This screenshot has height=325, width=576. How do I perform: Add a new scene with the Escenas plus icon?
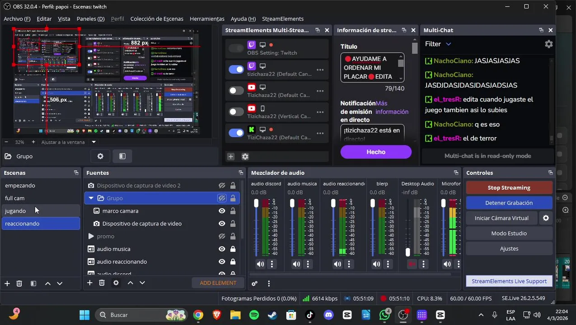click(7, 283)
